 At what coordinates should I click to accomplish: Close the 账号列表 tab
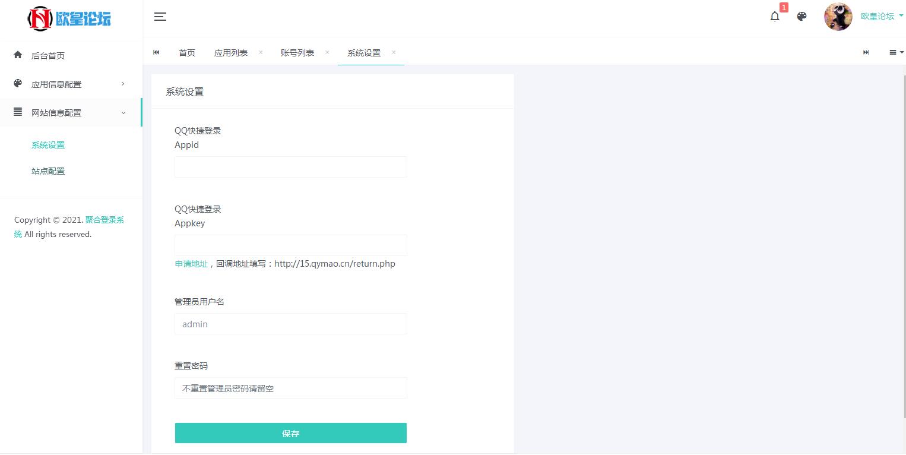coord(327,52)
